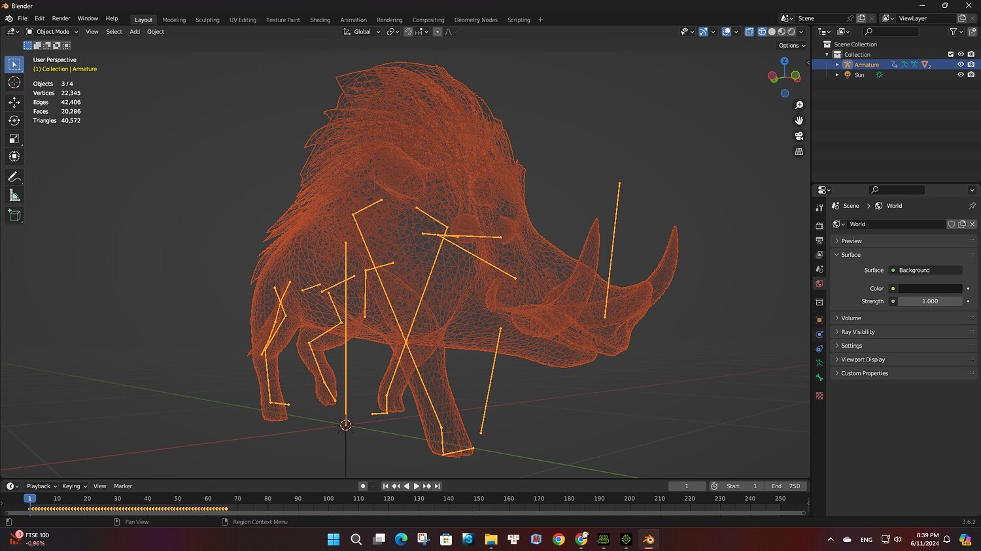
Task: Jump to the animation start frame
Action: tap(385, 486)
